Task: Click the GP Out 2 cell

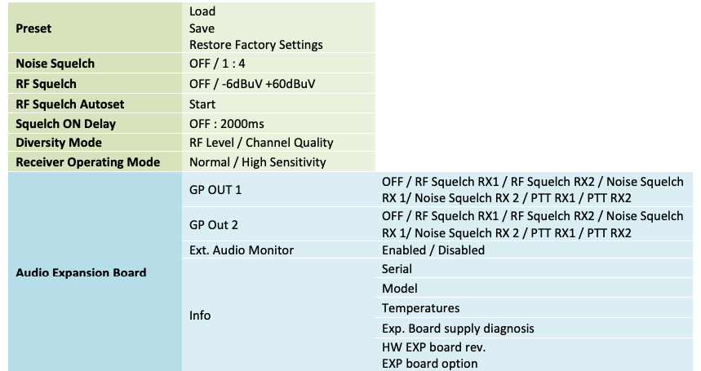Action: (x=278, y=224)
